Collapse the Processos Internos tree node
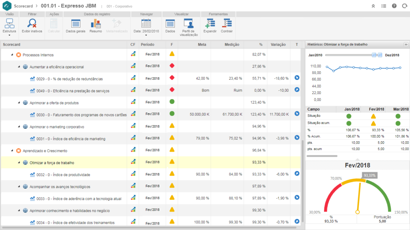Viewport: 410px width, 230px height. pyautogui.click(x=12, y=55)
